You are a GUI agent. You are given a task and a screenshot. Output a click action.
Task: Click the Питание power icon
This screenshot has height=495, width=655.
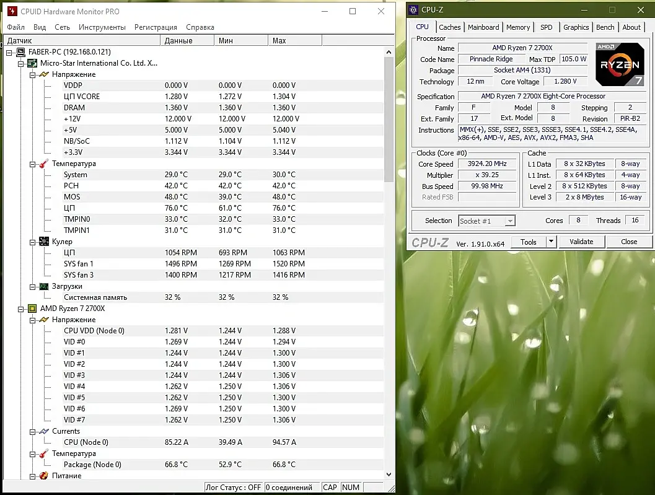(44, 476)
